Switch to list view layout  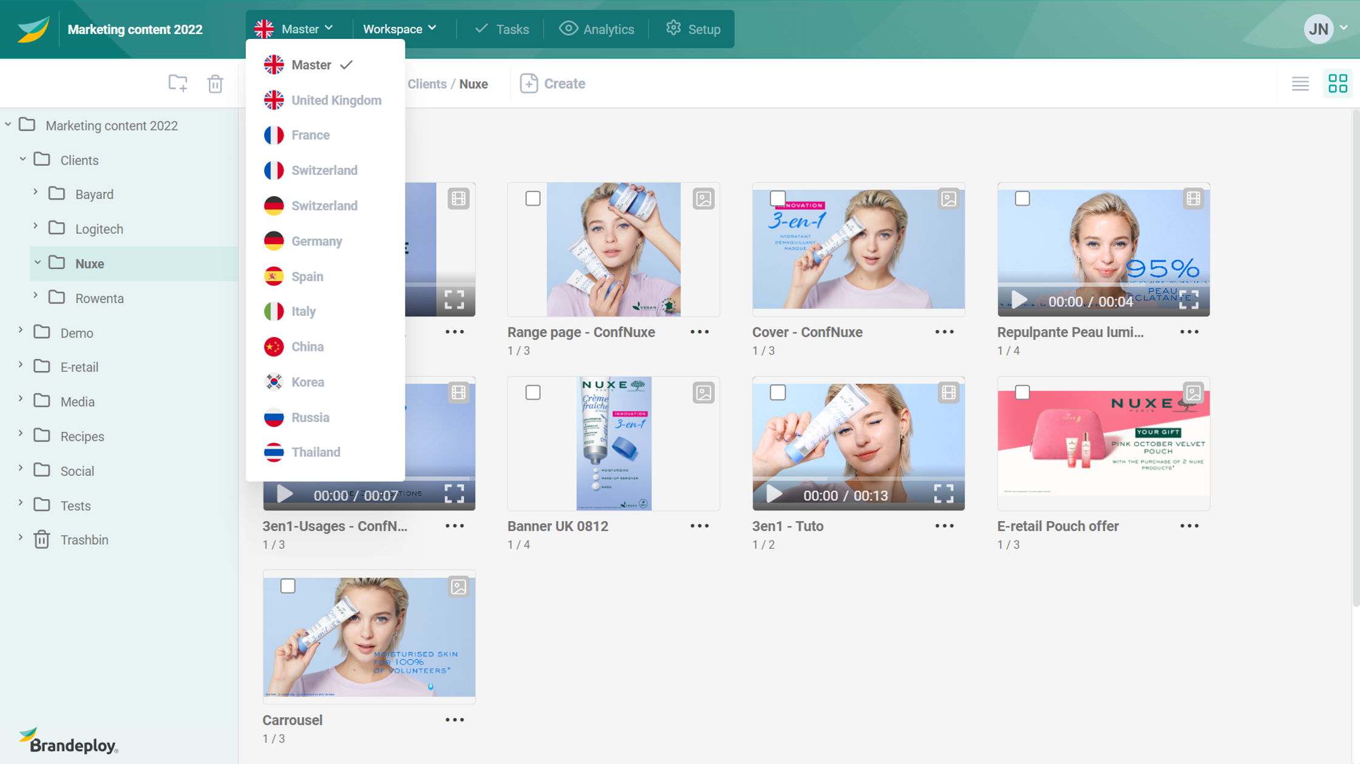click(1300, 83)
